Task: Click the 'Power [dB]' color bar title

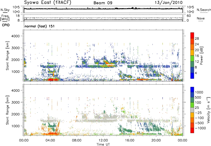Action: click(202, 56)
